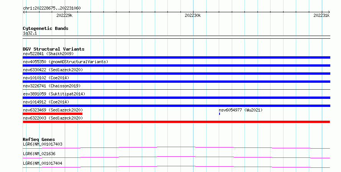Open nsv1010102 (Coe2014) variant label
Screen dimensions: 341x172
point(46,78)
